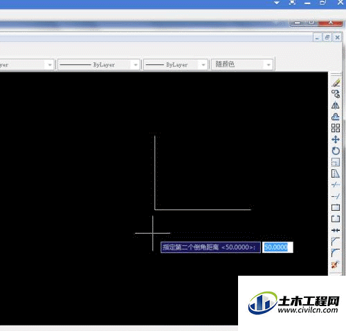Viewport: 346px width, 331px height.
Task: Open the first ByLayer linetype dropdown
Action: click(x=136, y=65)
